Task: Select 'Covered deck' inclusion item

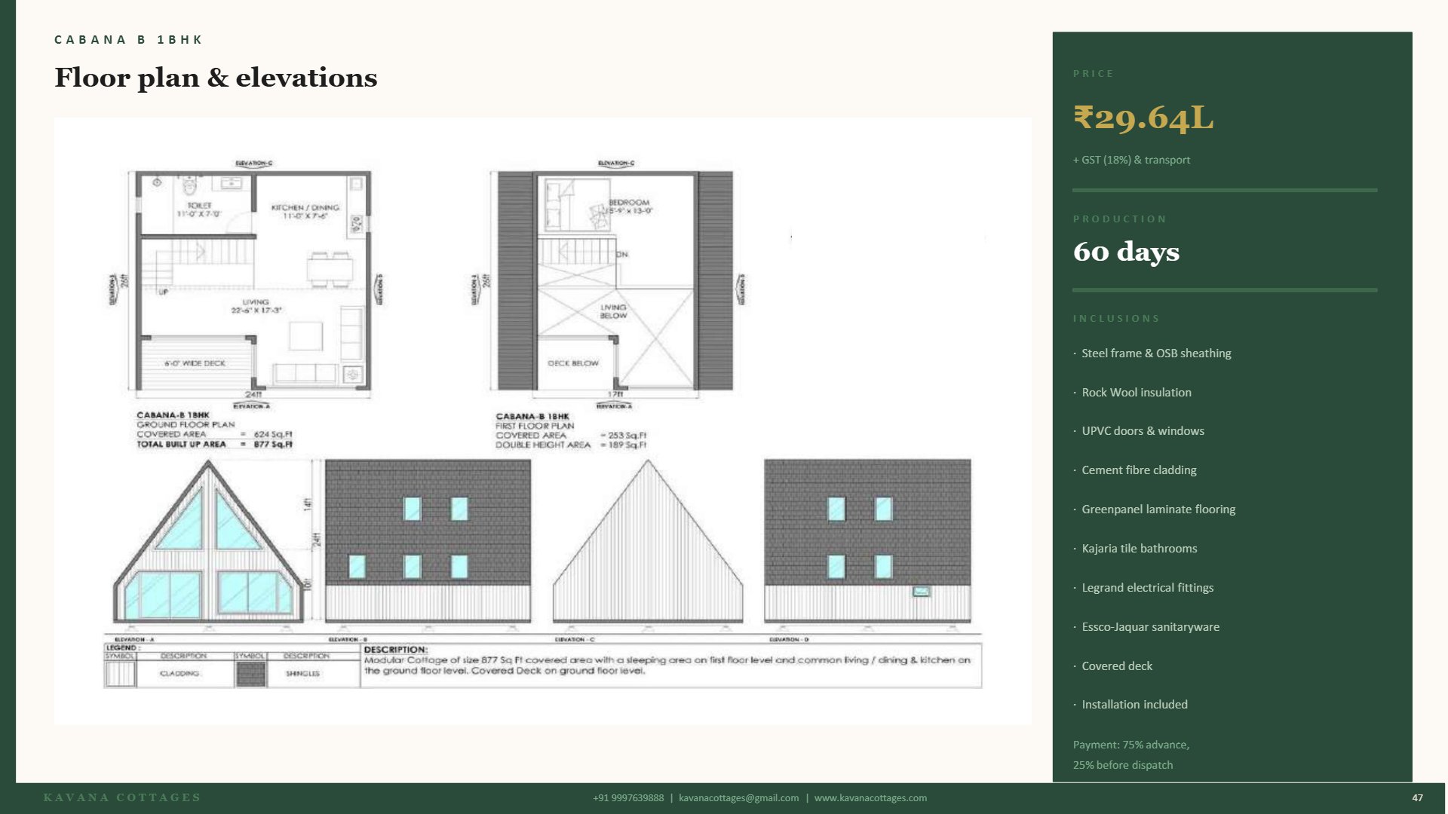Action: [1117, 666]
